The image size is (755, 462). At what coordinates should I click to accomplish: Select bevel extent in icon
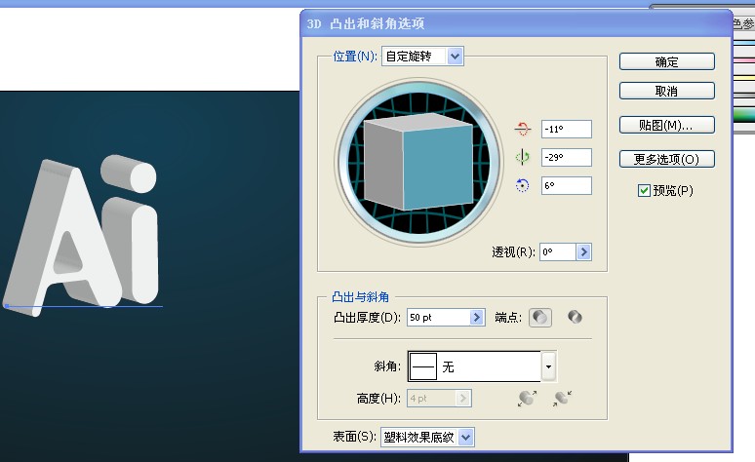pyautogui.click(x=563, y=399)
